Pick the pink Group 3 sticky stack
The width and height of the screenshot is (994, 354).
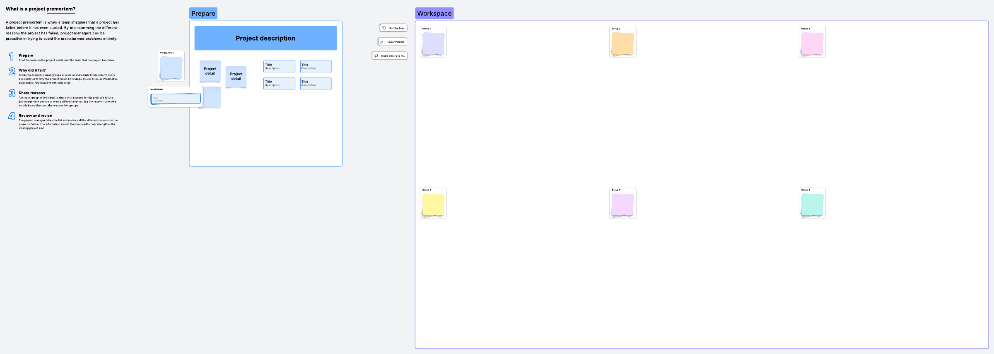(x=812, y=43)
